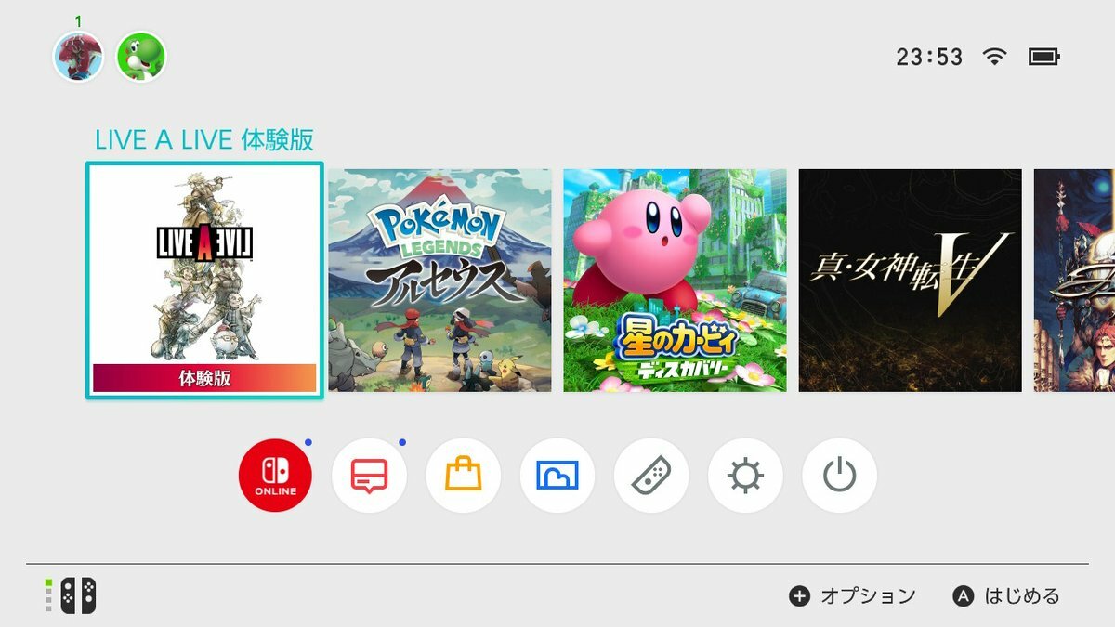Open Nintendo eShop shopping bag icon
This screenshot has width=1115, height=627.
463,476
